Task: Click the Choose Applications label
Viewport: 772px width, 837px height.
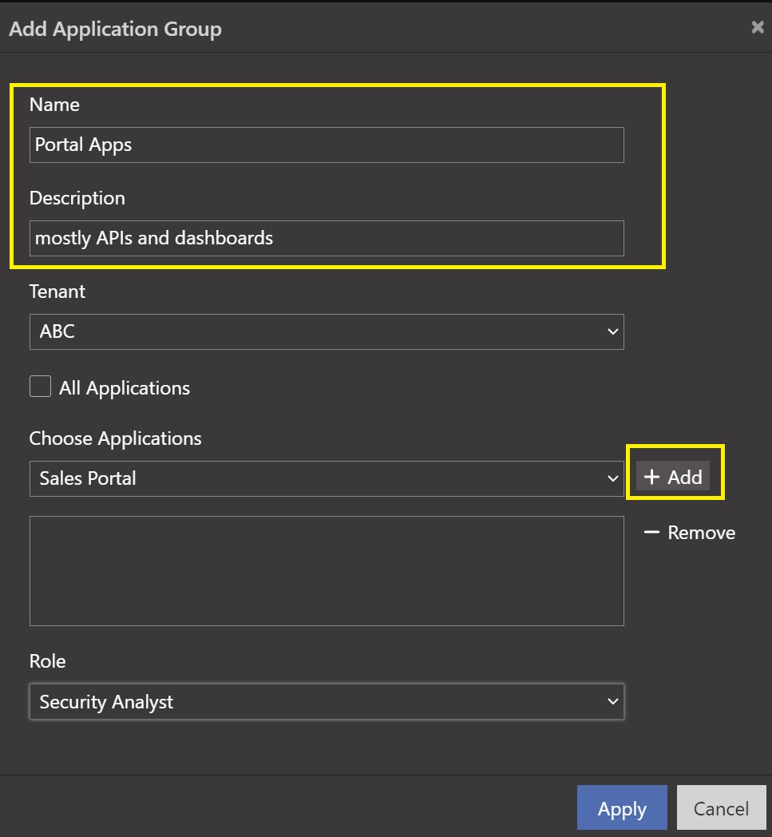Action: click(115, 438)
